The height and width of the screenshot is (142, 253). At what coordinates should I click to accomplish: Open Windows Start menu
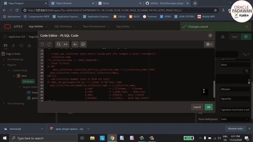pyautogui.click(x=5, y=138)
